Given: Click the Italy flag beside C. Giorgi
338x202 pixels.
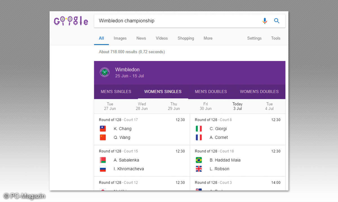Looking at the screenshot, I should (199, 129).
